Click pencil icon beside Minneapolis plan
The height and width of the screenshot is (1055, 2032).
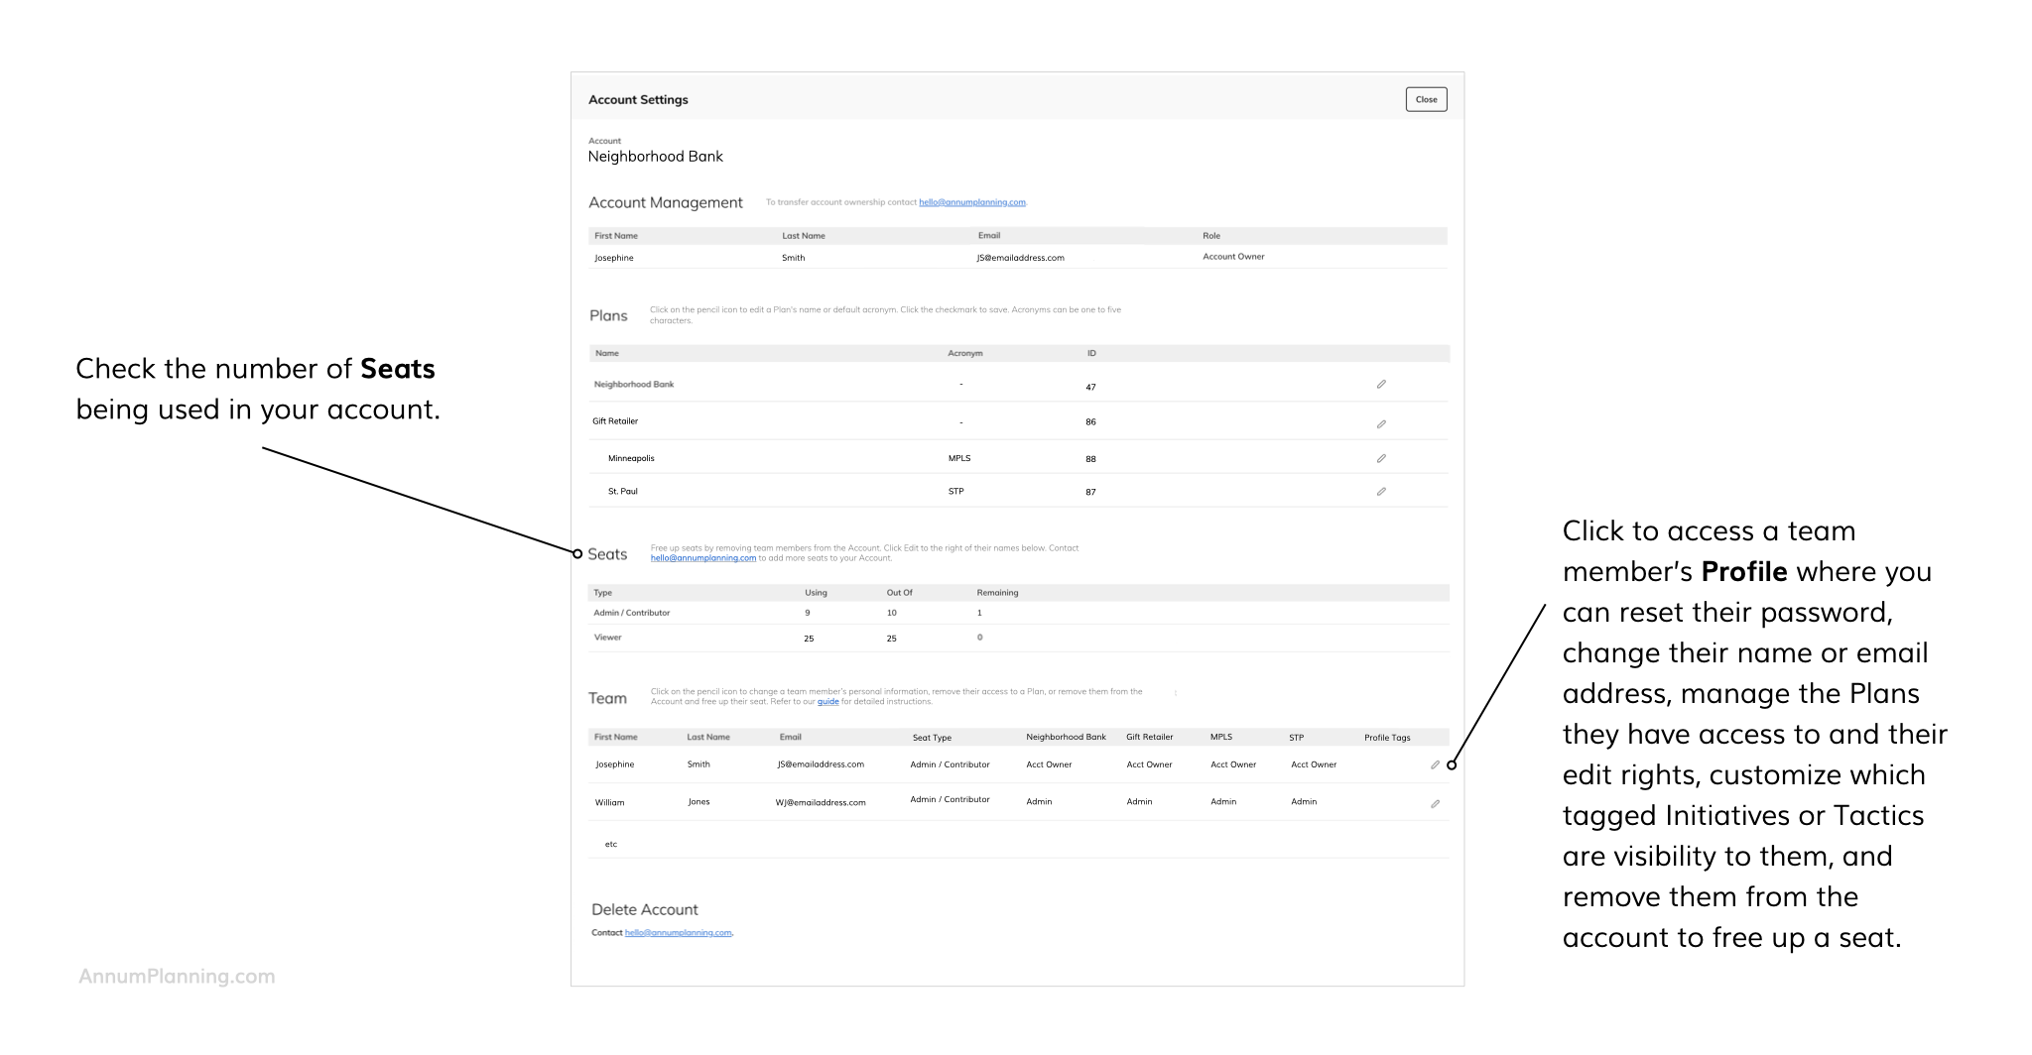tap(1381, 459)
